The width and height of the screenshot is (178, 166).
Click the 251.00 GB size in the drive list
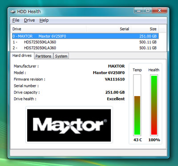click(x=148, y=36)
